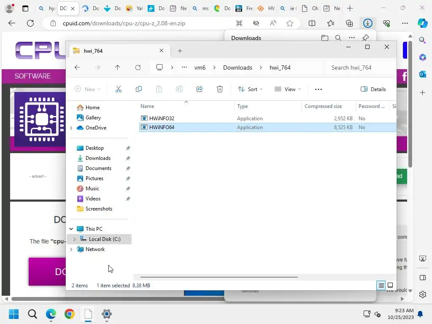Open Edge split screen icon

point(312,24)
